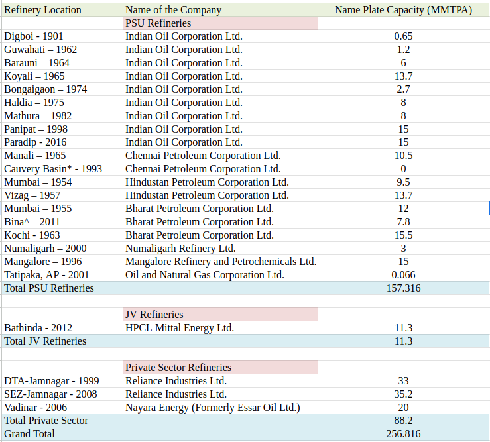Click the 'Total PSU Refineries' cell

(x=62, y=288)
